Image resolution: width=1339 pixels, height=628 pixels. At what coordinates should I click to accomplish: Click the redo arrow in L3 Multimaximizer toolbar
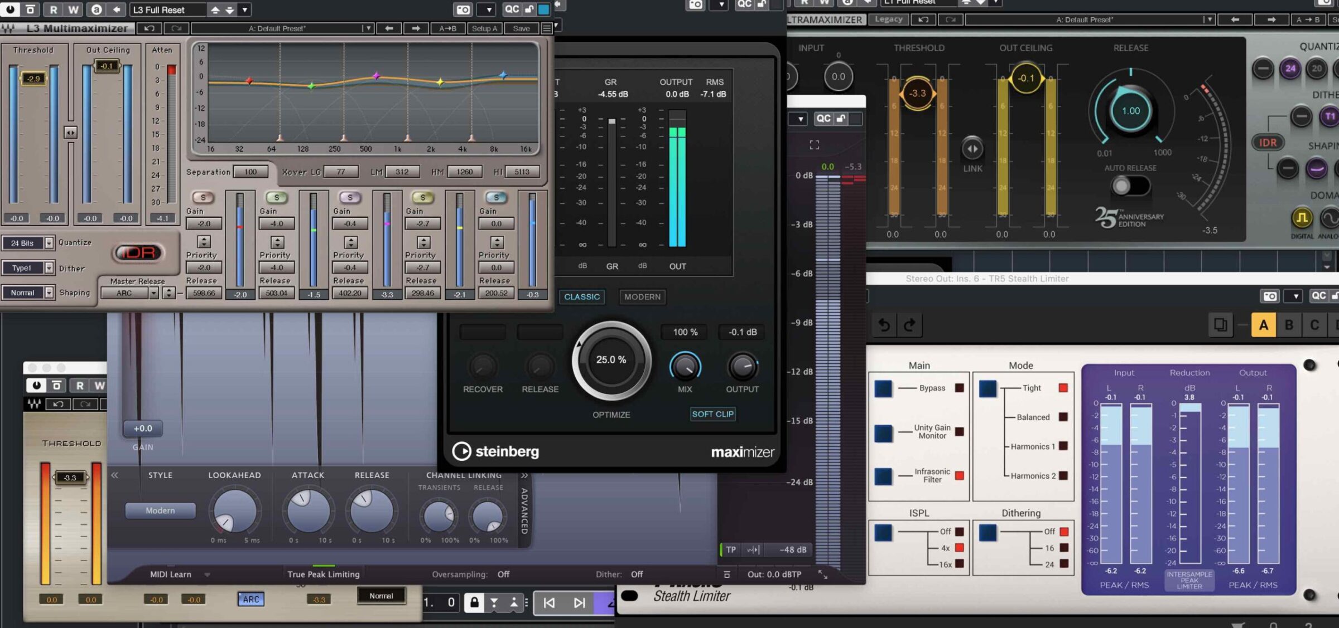pyautogui.click(x=176, y=28)
